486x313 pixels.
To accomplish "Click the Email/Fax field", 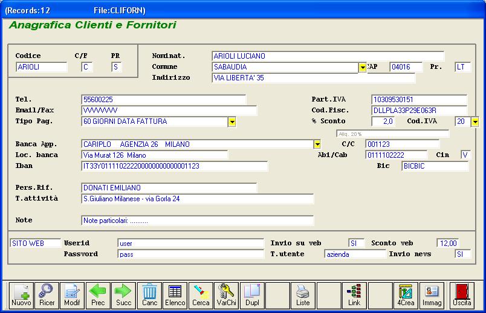I will point(169,111).
